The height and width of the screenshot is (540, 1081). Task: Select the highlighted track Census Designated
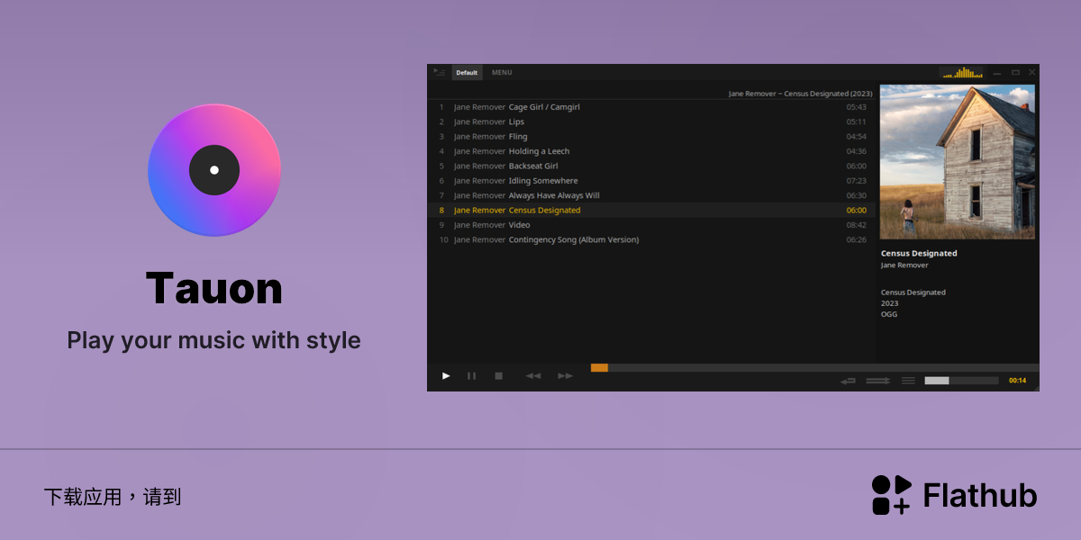click(x=651, y=210)
